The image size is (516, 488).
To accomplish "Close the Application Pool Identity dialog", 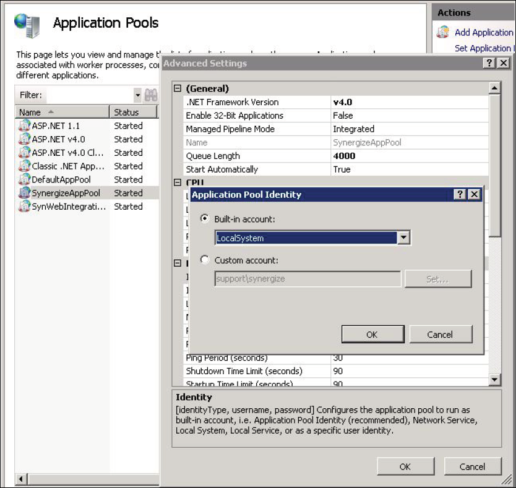I will click(x=474, y=194).
